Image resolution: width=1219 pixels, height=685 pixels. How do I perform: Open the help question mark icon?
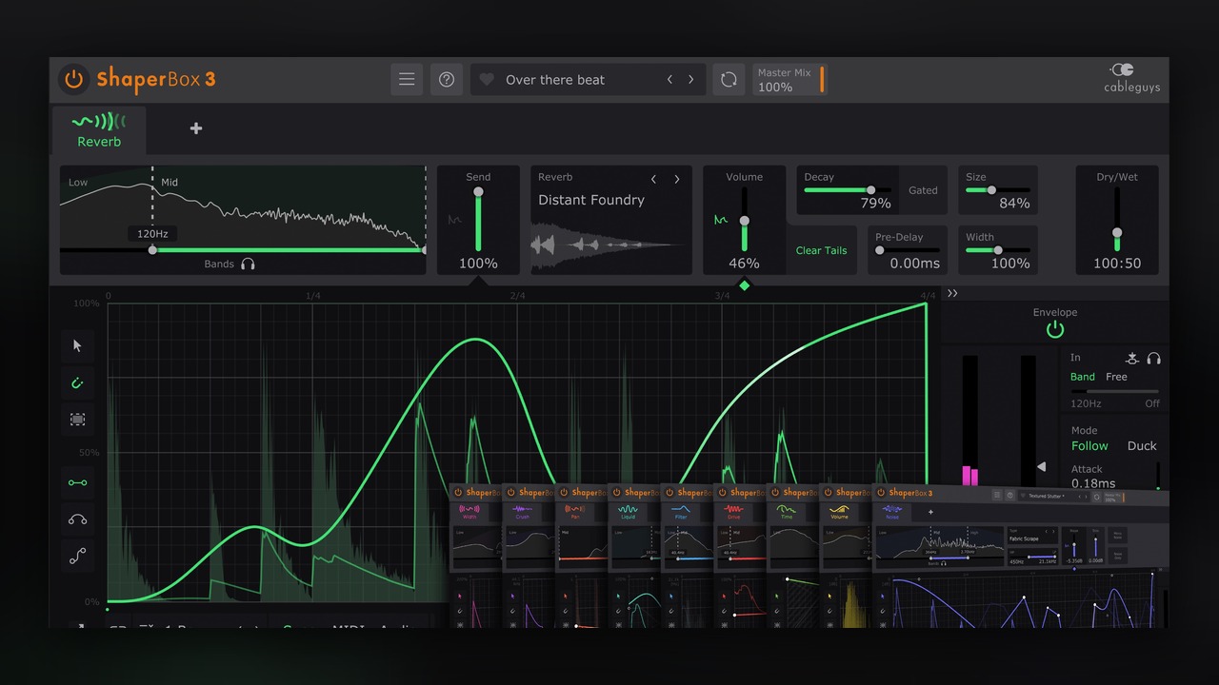447,80
